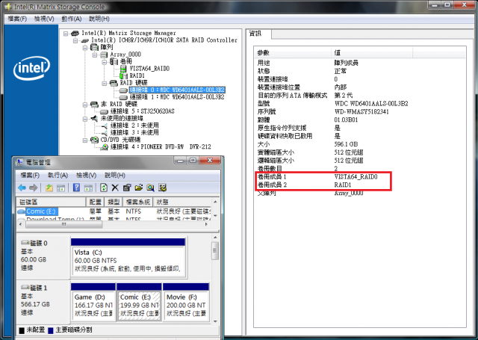The width and height of the screenshot is (478, 340).
Task: Click the Up one level folder icon
Action: coord(49,188)
